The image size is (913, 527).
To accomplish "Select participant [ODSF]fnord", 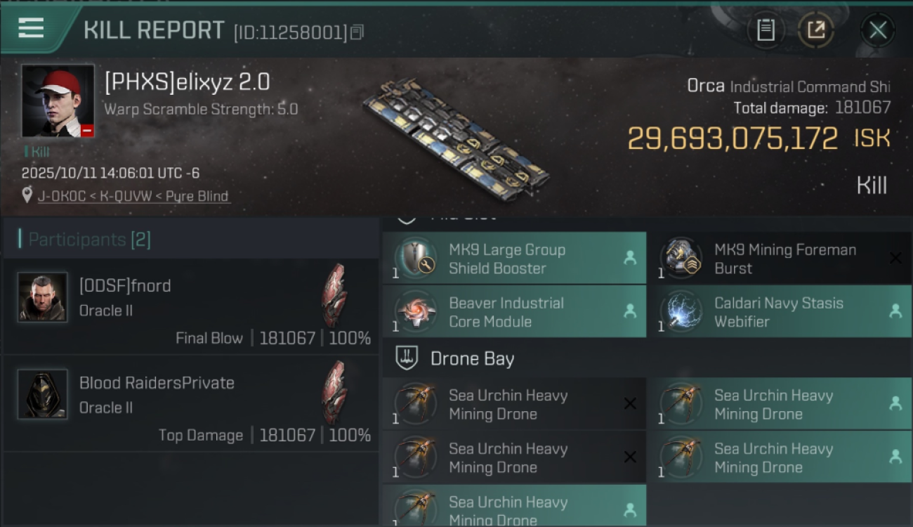I will [x=191, y=306].
